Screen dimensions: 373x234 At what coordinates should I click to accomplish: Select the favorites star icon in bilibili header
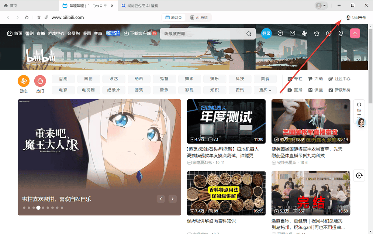(x=316, y=33)
